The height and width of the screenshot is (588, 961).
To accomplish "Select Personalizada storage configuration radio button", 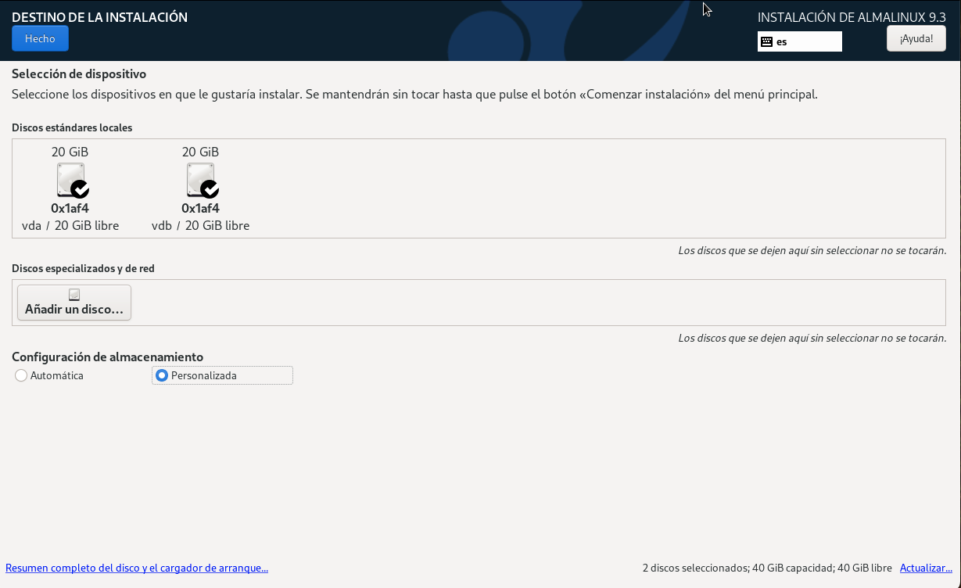I will pyautogui.click(x=162, y=375).
